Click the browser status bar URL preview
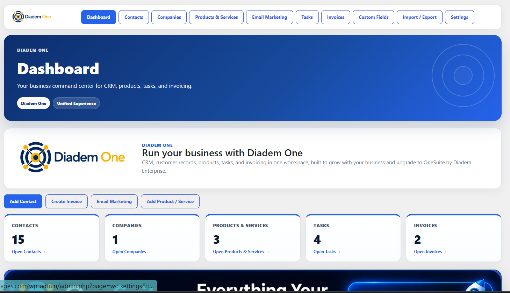 (78, 286)
